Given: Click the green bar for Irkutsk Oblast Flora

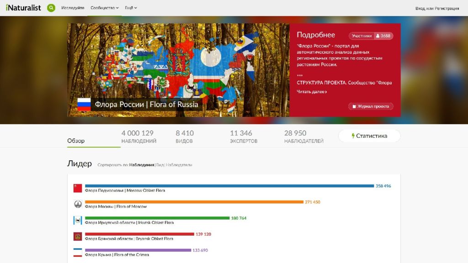Looking at the screenshot, I should coord(157,218).
